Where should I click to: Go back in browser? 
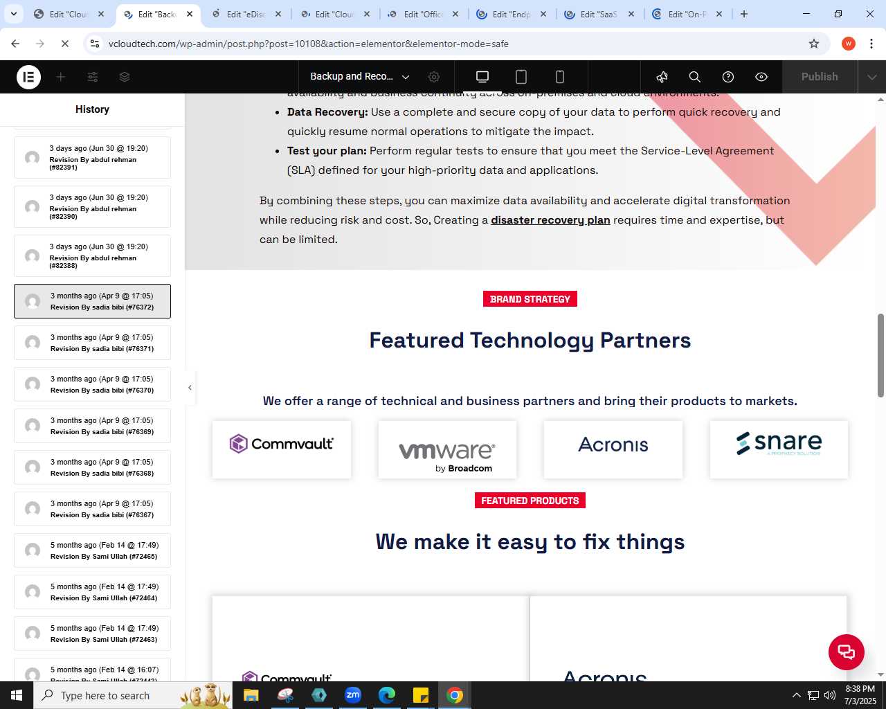click(15, 44)
